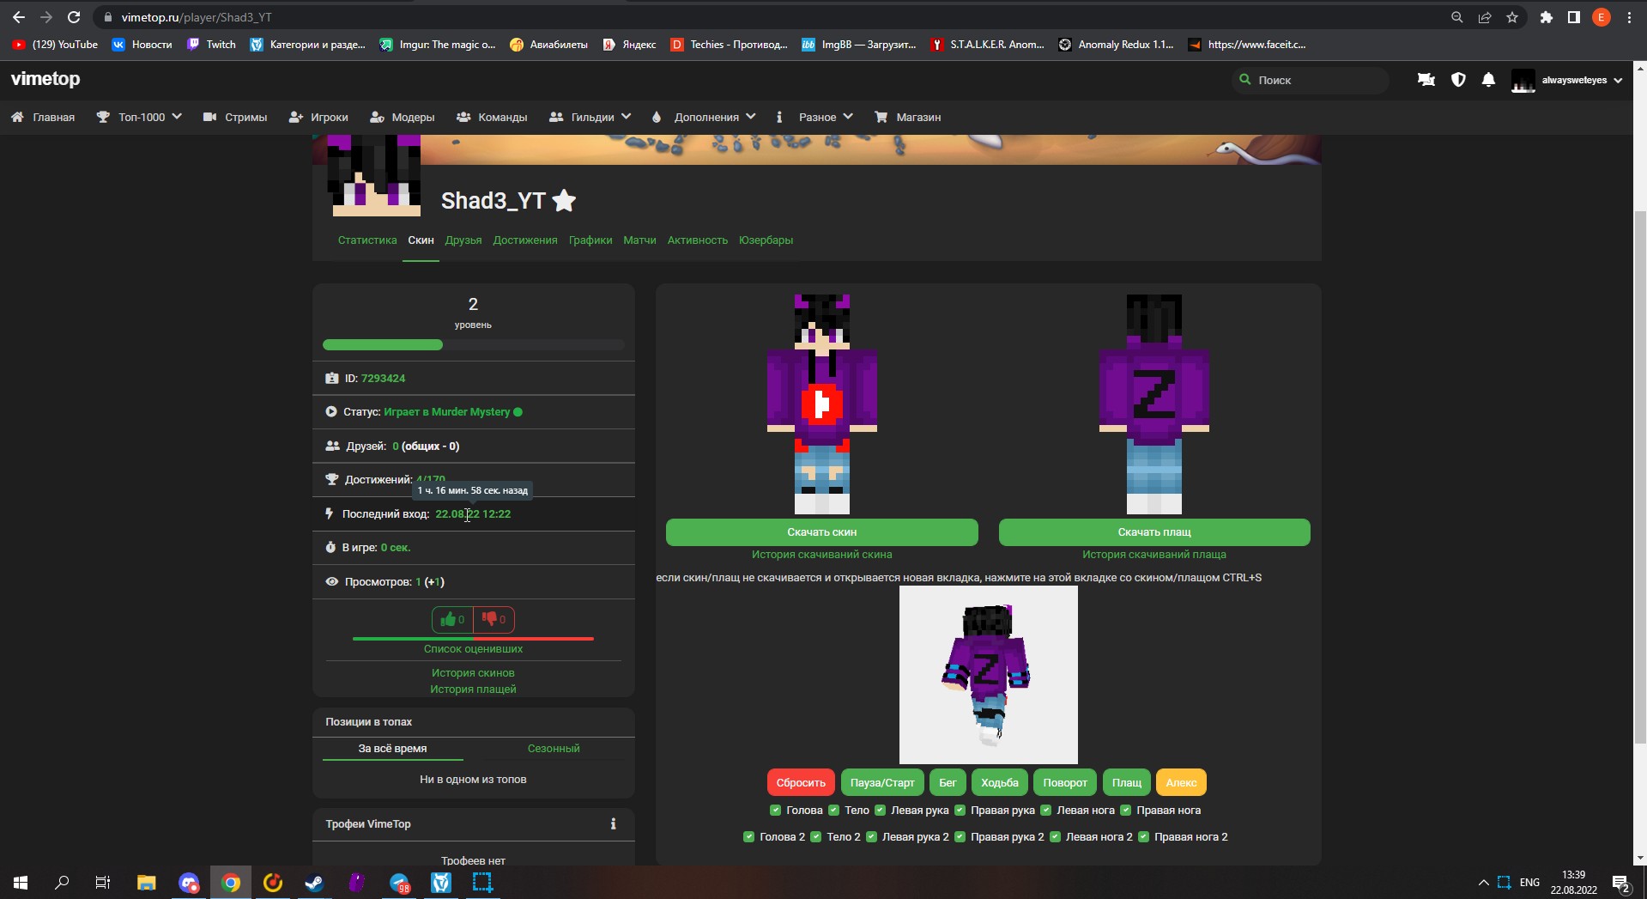The image size is (1647, 899).
Task: Click the Скачать скин button
Action: click(821, 532)
